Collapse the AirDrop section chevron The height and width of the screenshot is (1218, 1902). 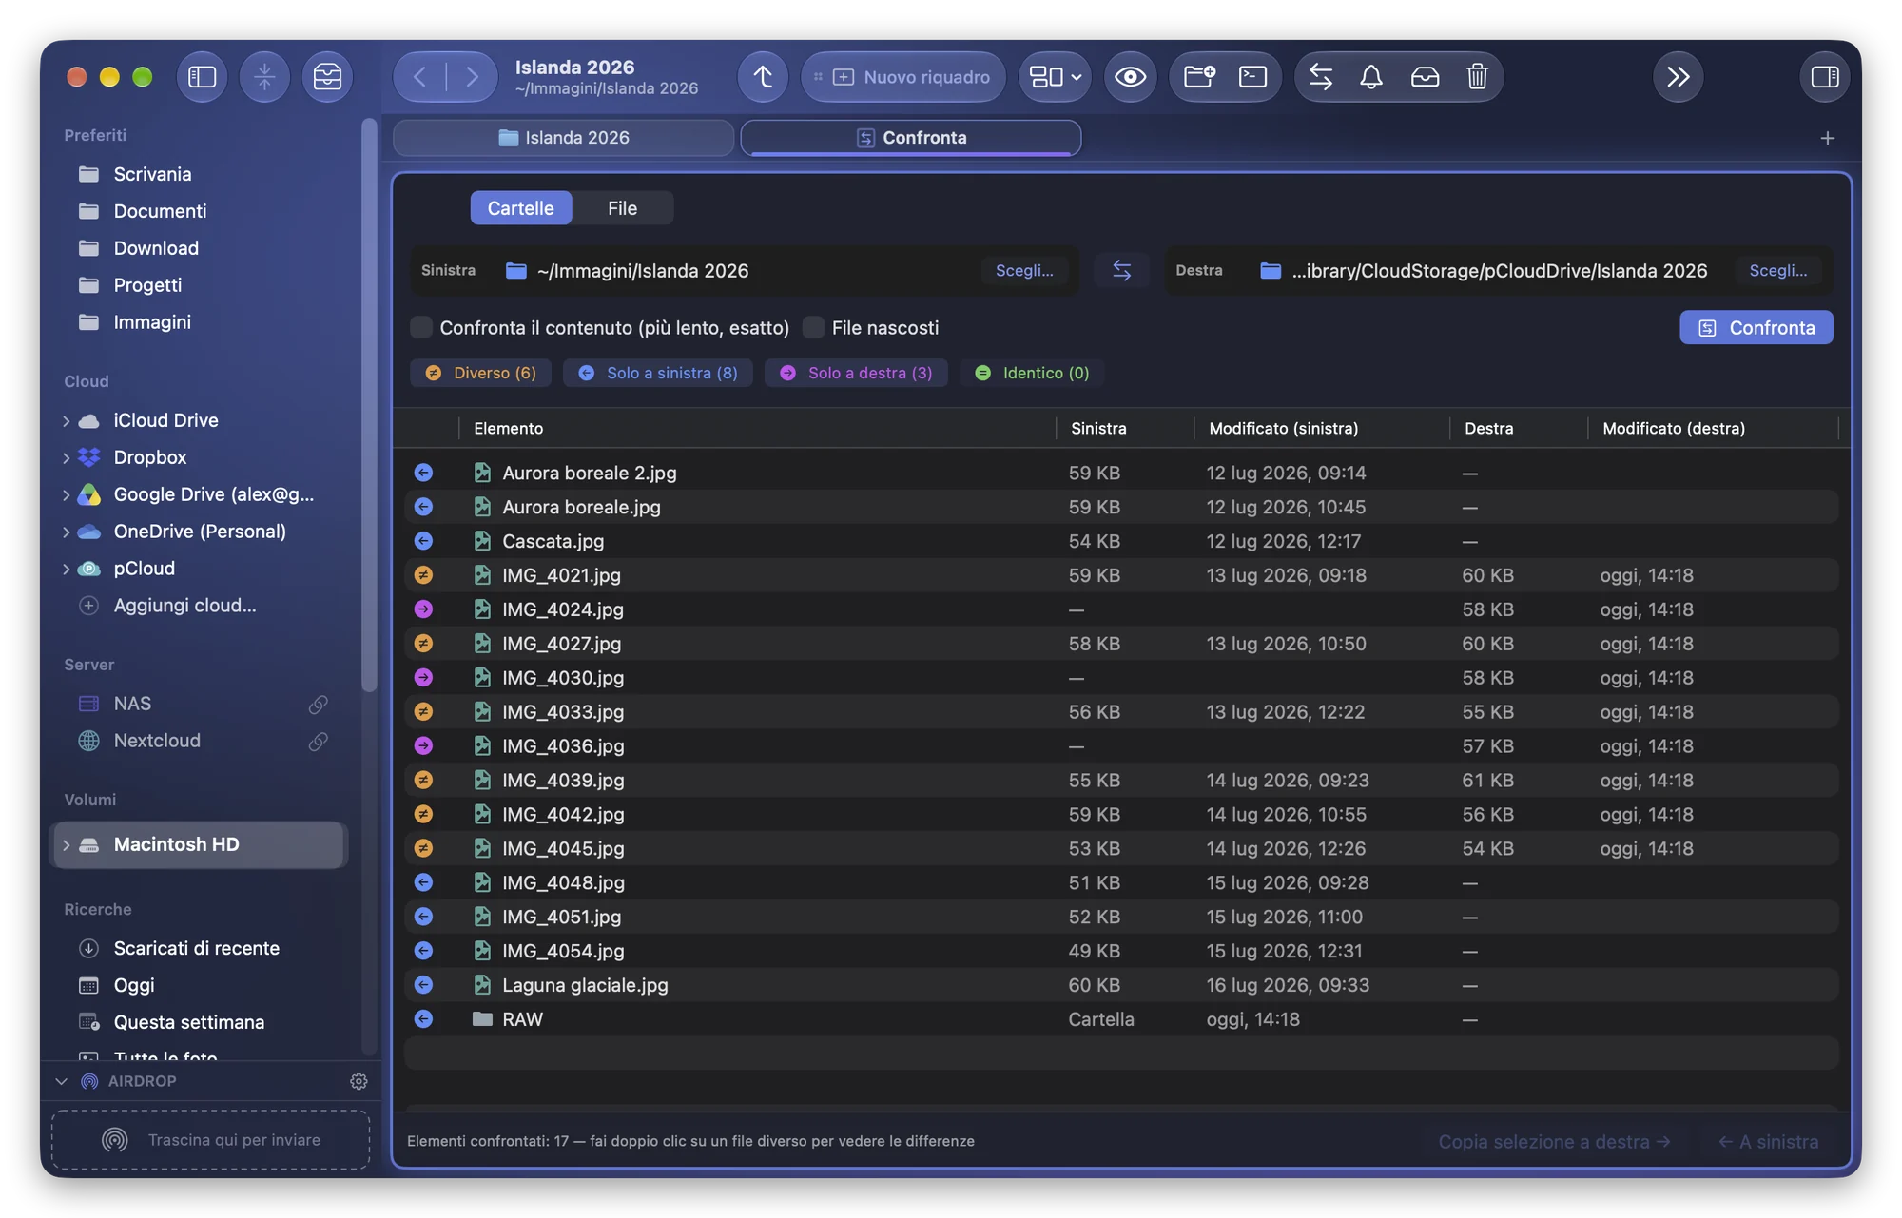[x=61, y=1081]
